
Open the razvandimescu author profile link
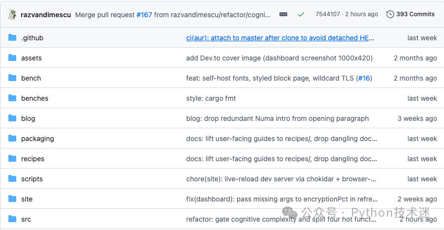tap(46, 15)
